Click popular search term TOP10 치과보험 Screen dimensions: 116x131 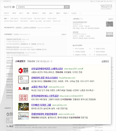coord(79,49)
